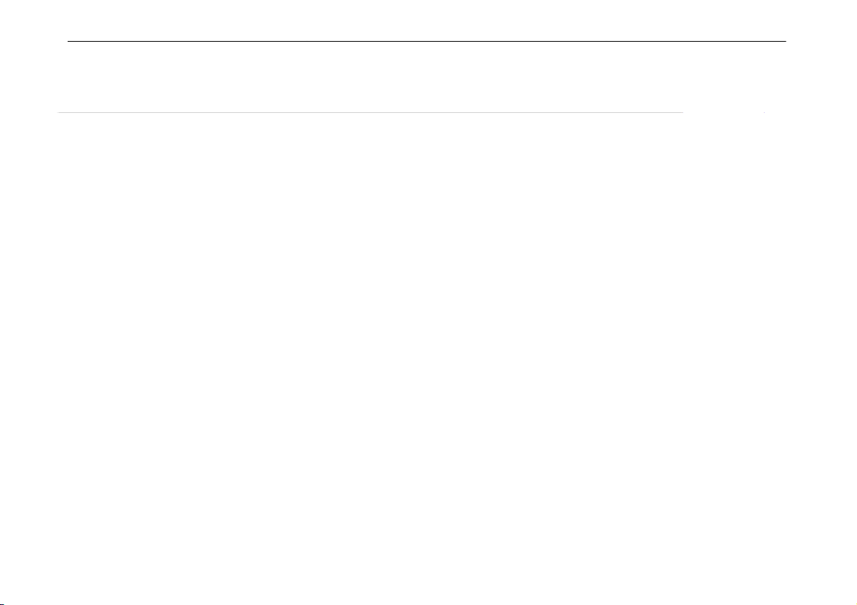This screenshot has width=857, height=605.
Task: Click the gap in the gray divider line
Action: [x=724, y=113]
